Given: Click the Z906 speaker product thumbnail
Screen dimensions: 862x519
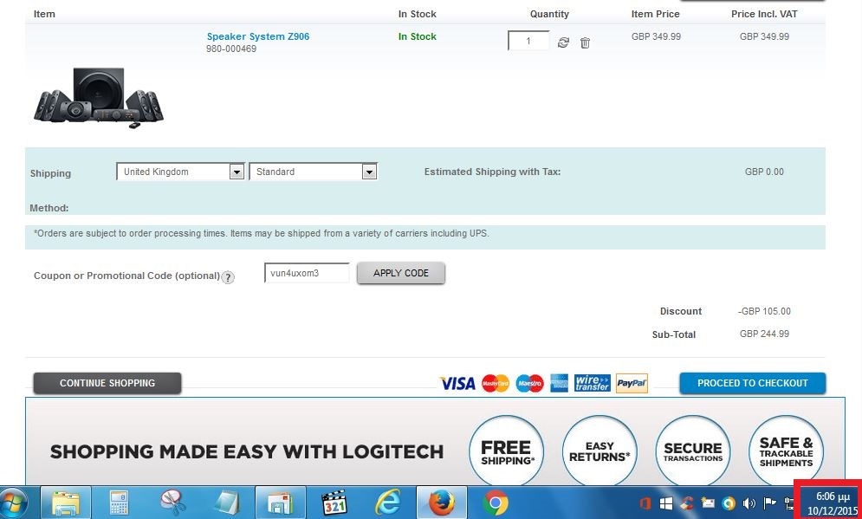Looking at the screenshot, I should point(99,97).
